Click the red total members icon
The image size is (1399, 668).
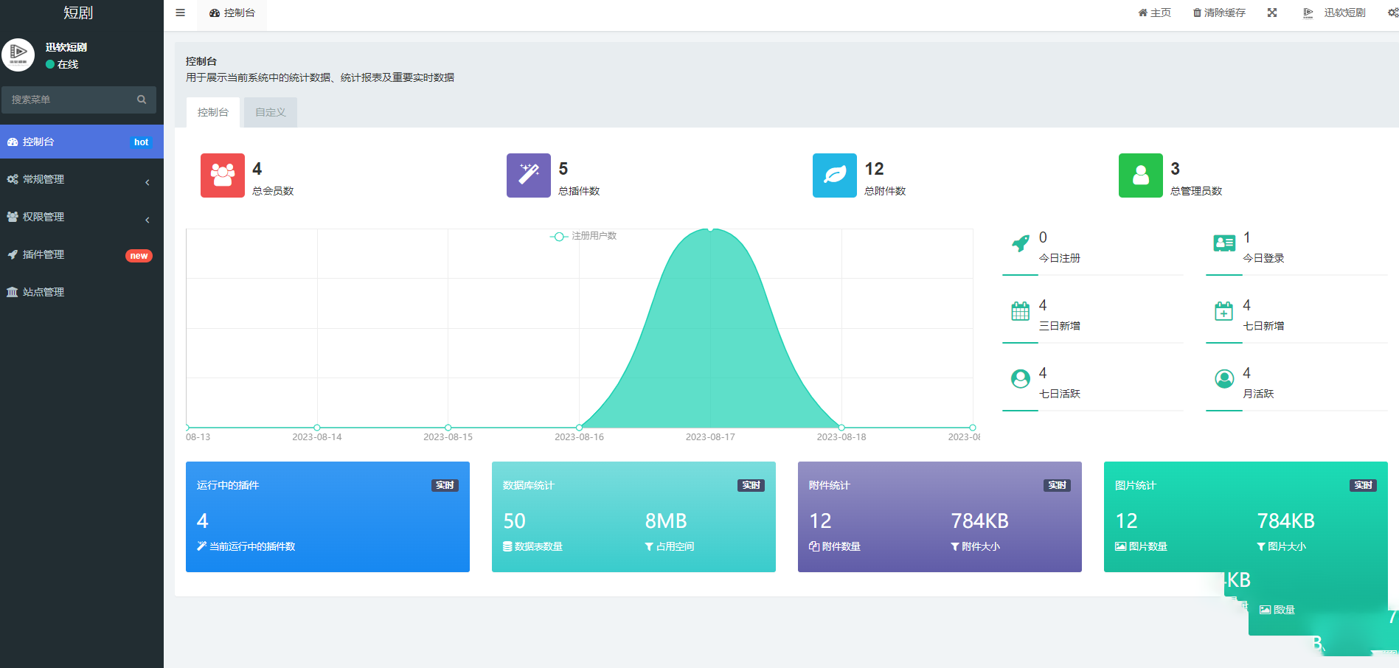point(222,175)
